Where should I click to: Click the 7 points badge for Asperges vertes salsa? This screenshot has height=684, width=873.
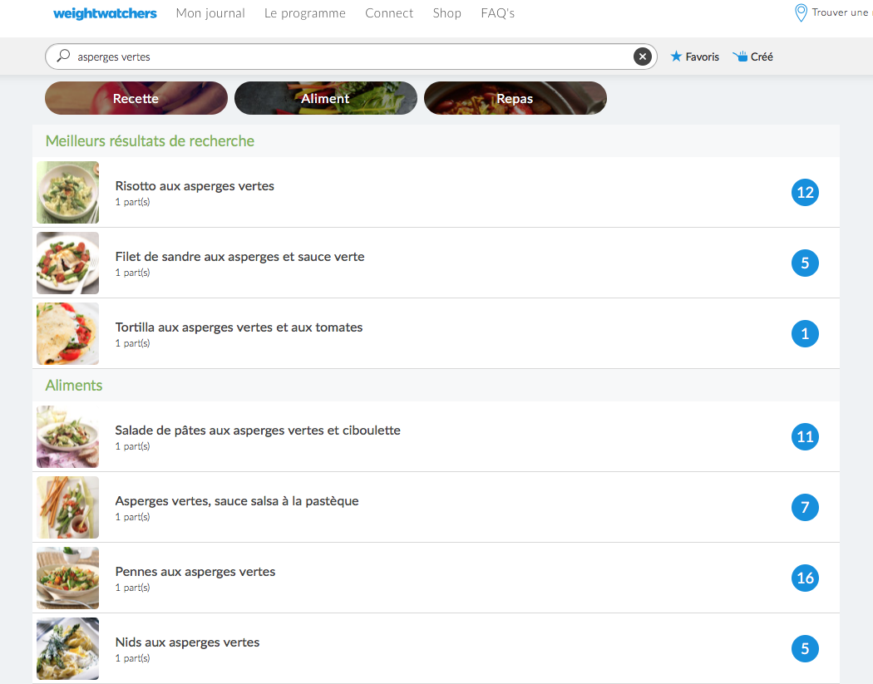(805, 507)
